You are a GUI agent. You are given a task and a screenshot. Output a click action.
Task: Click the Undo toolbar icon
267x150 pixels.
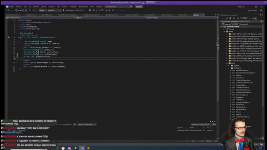click(30, 10)
